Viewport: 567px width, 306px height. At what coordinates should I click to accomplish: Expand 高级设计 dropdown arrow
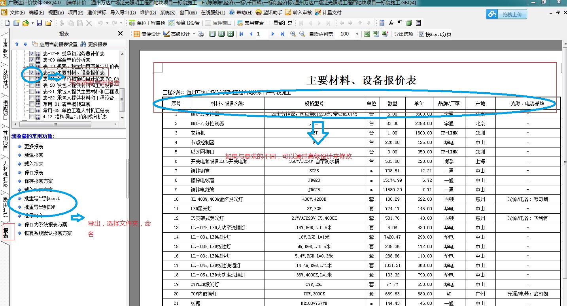(x=194, y=34)
